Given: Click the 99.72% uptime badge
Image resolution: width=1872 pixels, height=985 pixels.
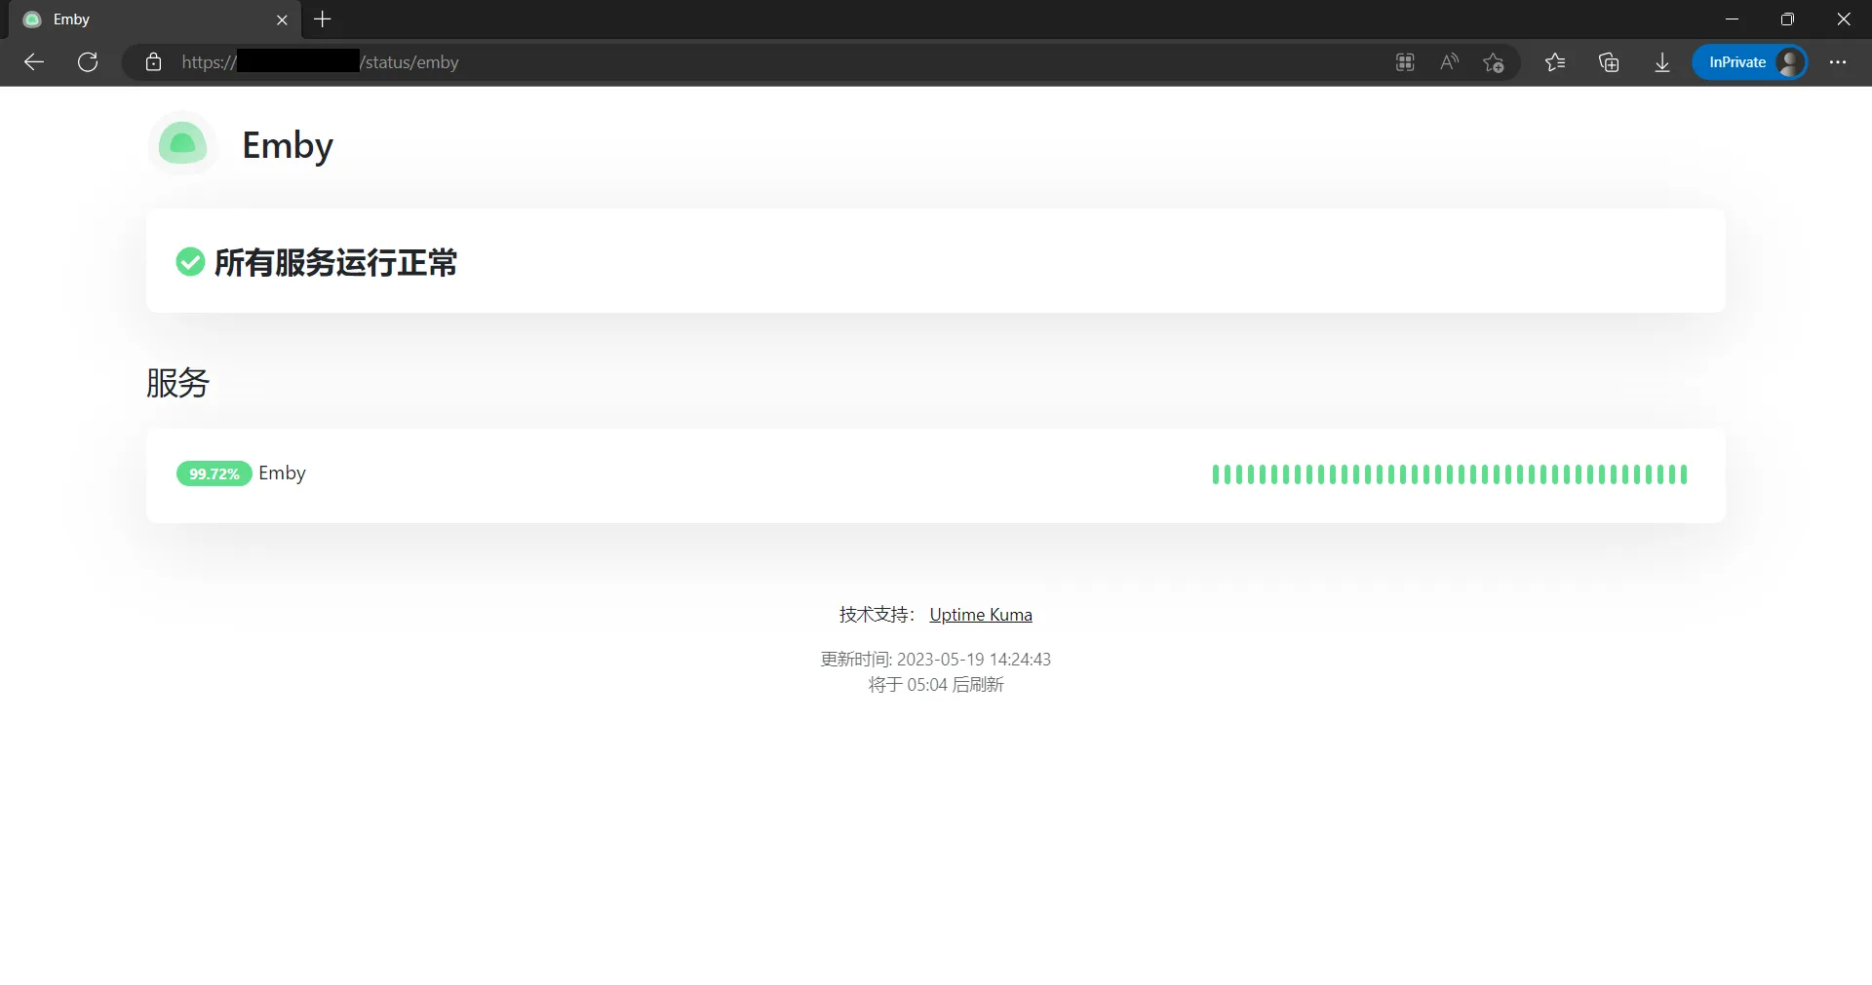Looking at the screenshot, I should coord(214,474).
